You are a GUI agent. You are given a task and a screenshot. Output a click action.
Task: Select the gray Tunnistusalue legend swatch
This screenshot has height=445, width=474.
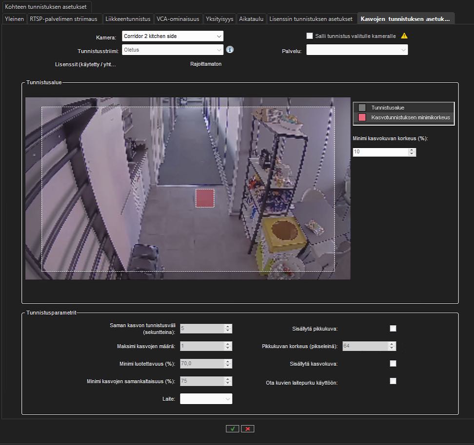pos(362,108)
